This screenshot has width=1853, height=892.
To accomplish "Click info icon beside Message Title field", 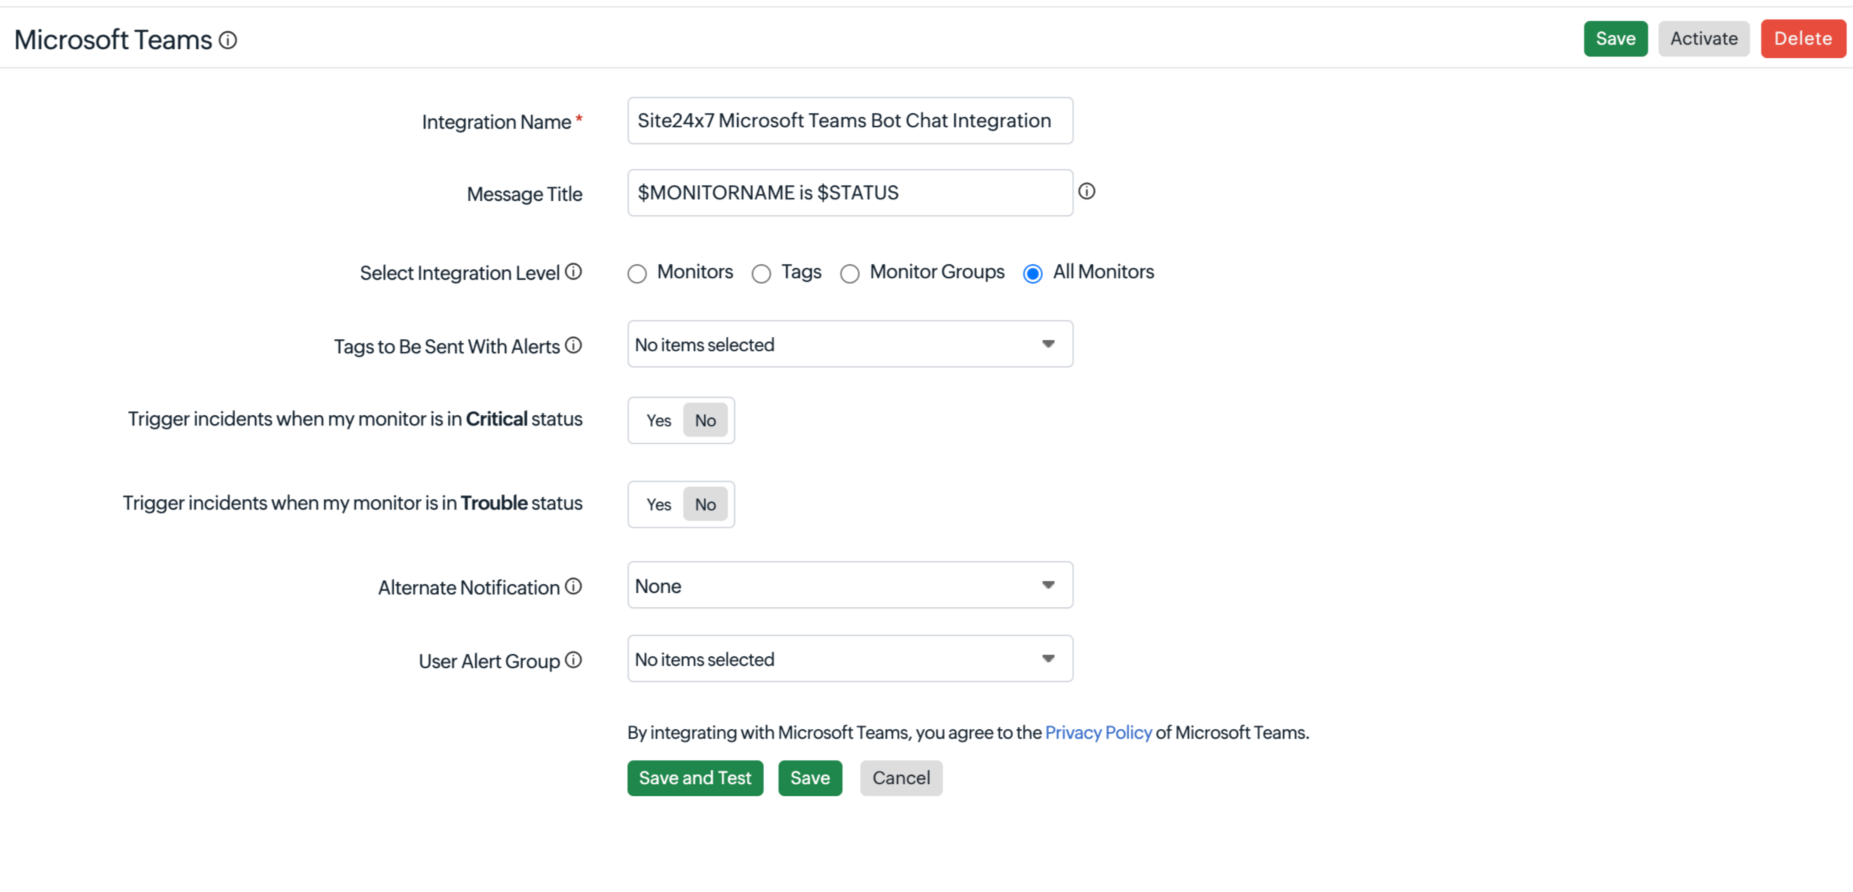I will coord(1087,191).
